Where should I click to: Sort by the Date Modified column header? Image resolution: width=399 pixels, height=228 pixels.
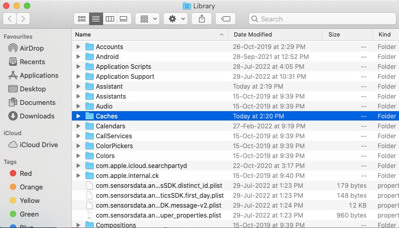[275, 34]
